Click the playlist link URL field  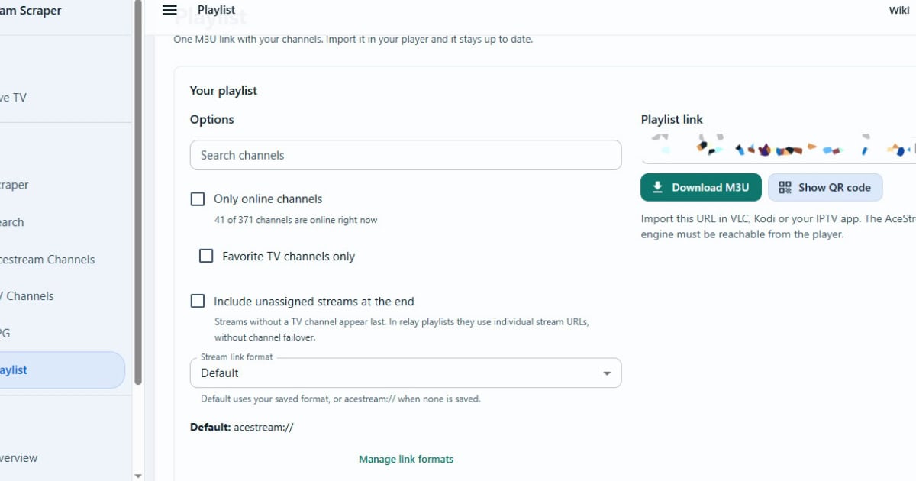pyautogui.click(x=779, y=149)
